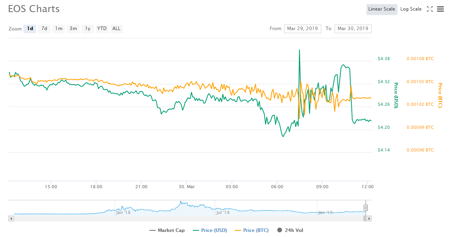The height and width of the screenshot is (237, 450).
Task: Show ALL historical data range
Action: (116, 29)
